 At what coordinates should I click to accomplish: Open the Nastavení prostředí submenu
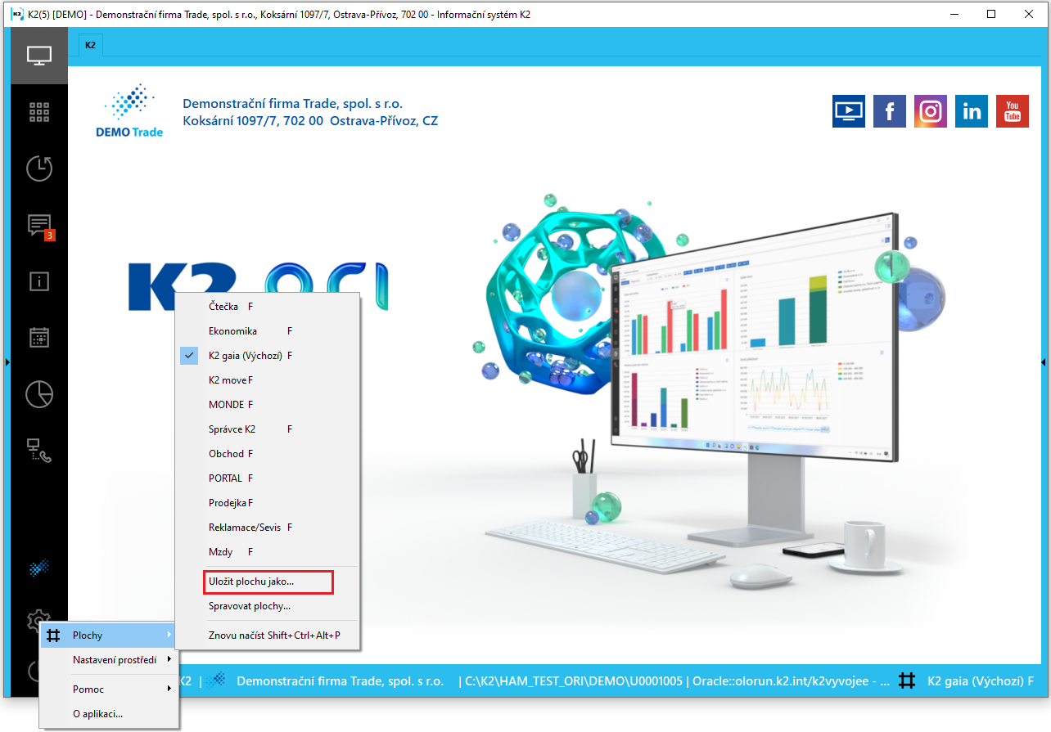point(109,660)
